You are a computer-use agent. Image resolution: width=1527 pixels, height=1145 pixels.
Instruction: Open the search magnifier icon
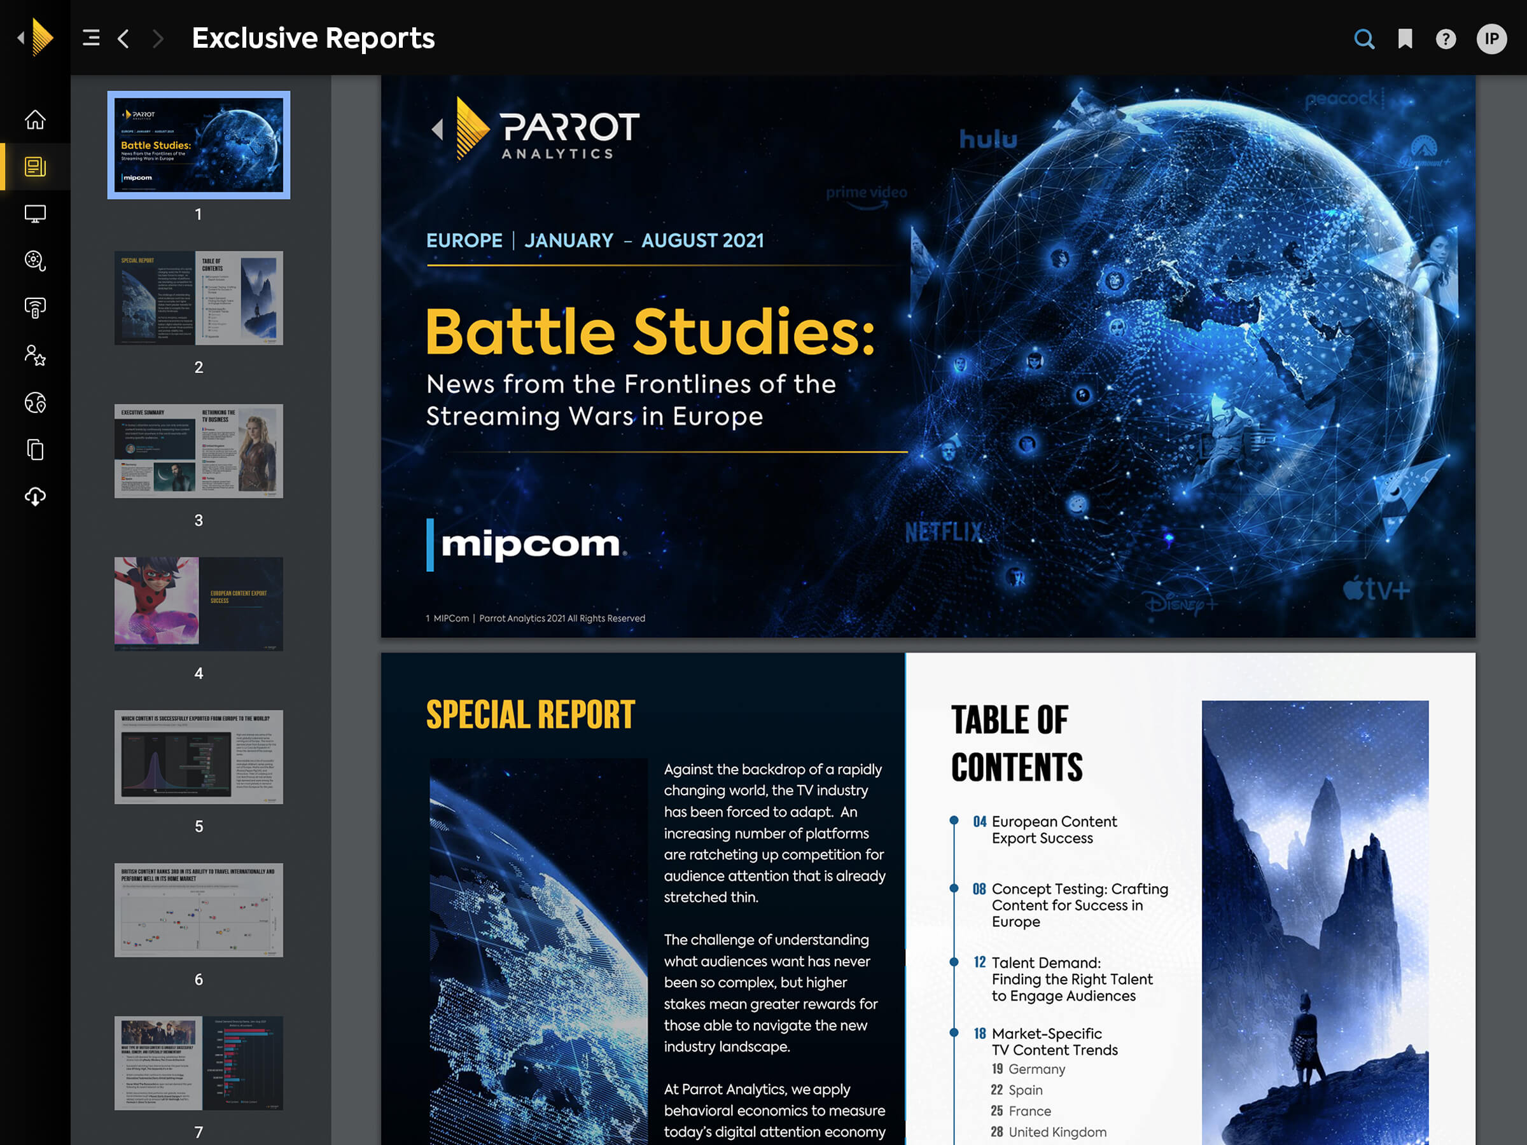(x=1364, y=39)
